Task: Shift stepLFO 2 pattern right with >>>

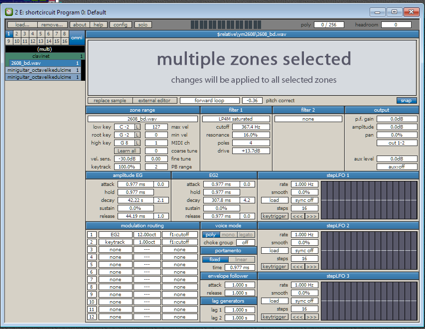Action: (311, 267)
